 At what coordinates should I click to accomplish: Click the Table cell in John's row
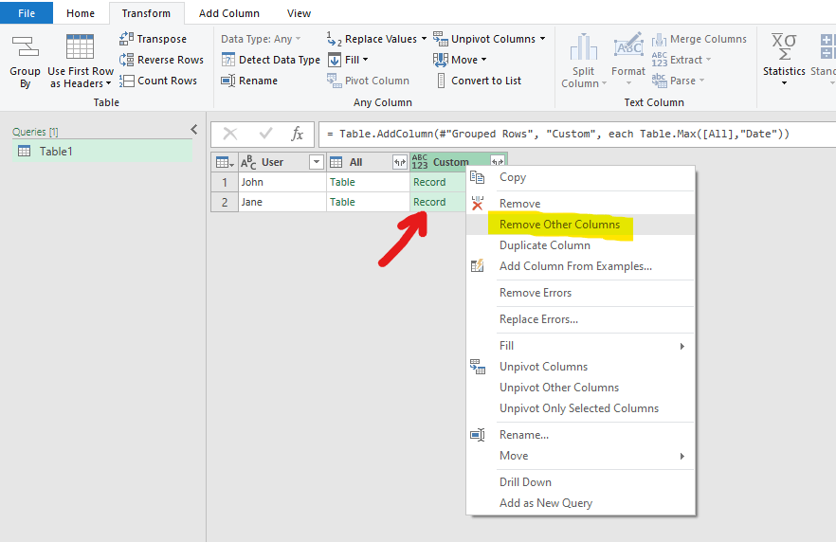[368, 182]
